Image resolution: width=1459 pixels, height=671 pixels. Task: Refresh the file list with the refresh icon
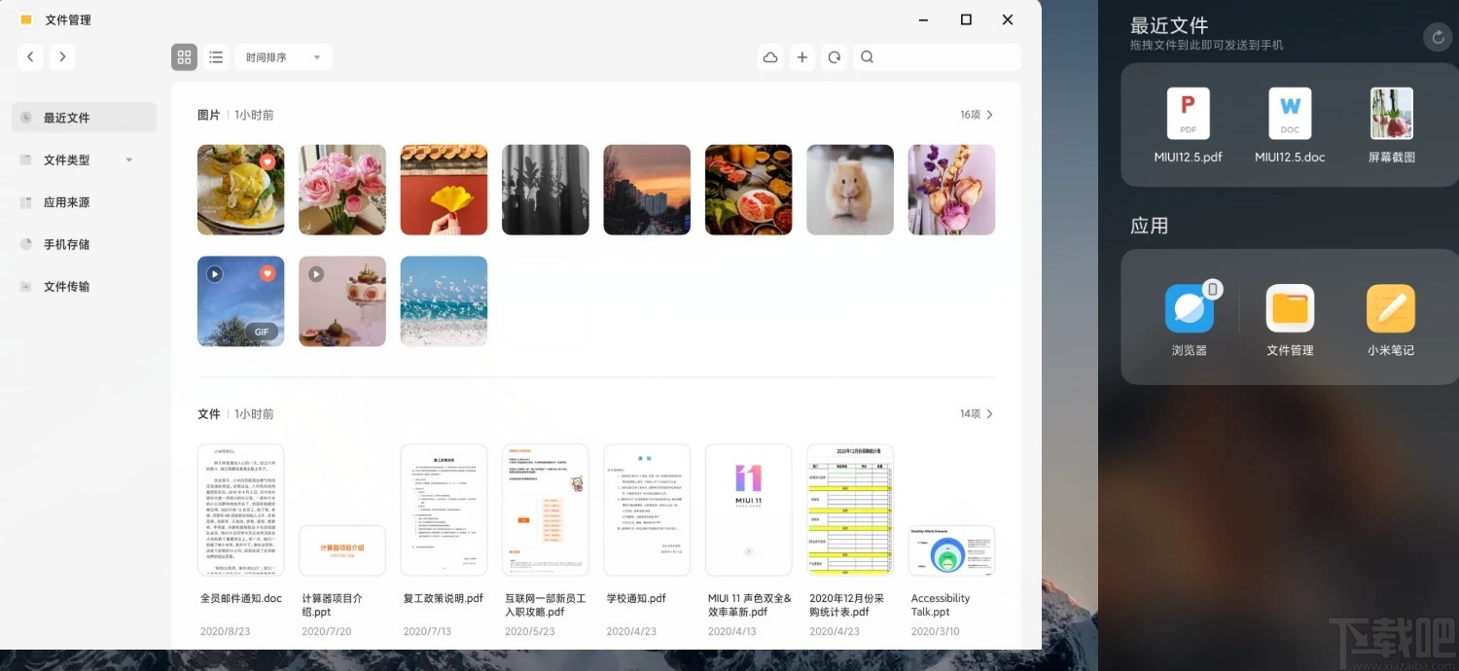pos(834,56)
